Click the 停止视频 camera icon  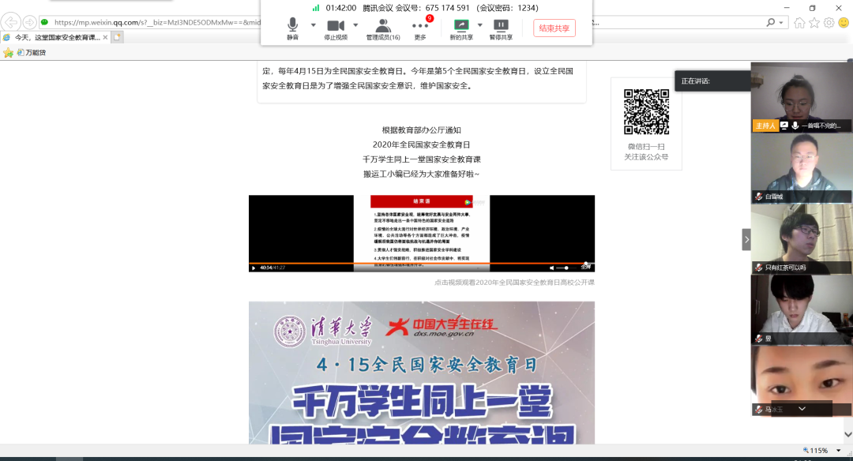pyautogui.click(x=336, y=25)
